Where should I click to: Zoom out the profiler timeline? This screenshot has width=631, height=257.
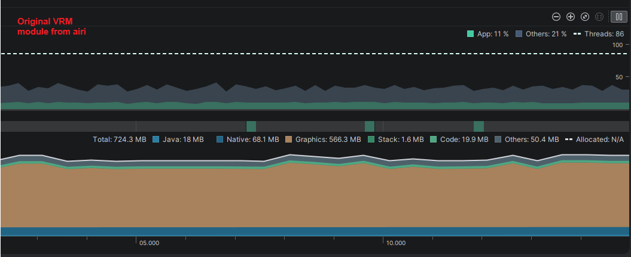[556, 17]
